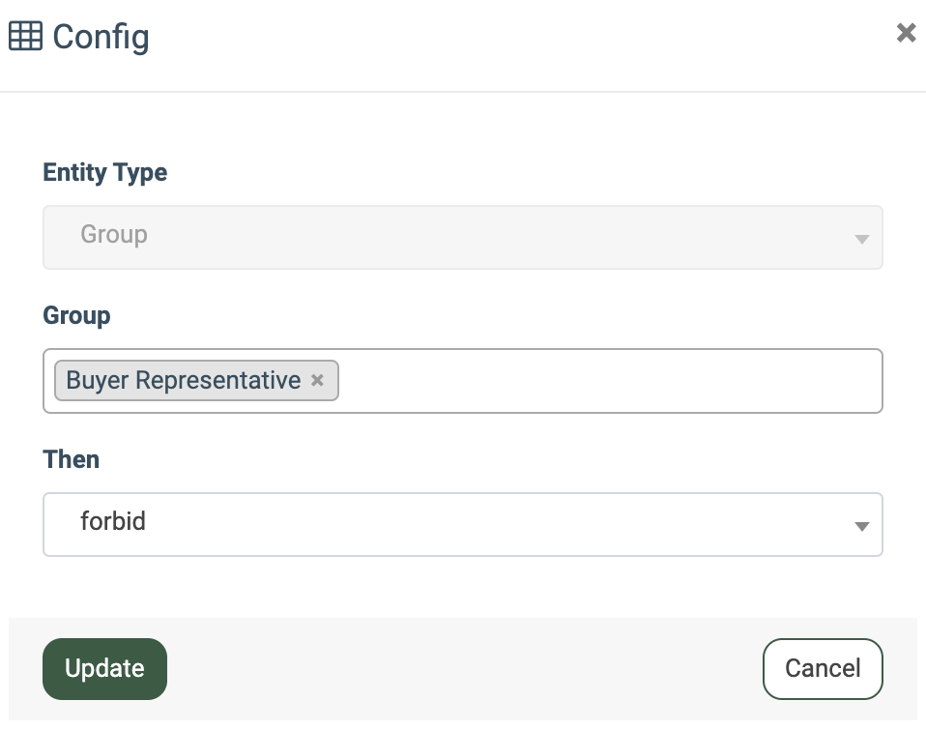The width and height of the screenshot is (926, 730).
Task: Cancel the Config changes
Action: click(823, 668)
